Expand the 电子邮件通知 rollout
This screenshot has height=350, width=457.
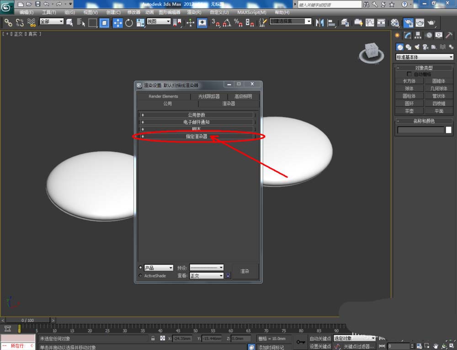(x=197, y=122)
